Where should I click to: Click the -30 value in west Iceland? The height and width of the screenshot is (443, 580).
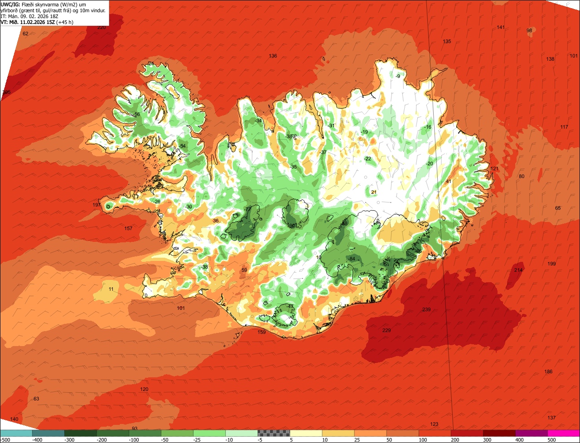188,207
